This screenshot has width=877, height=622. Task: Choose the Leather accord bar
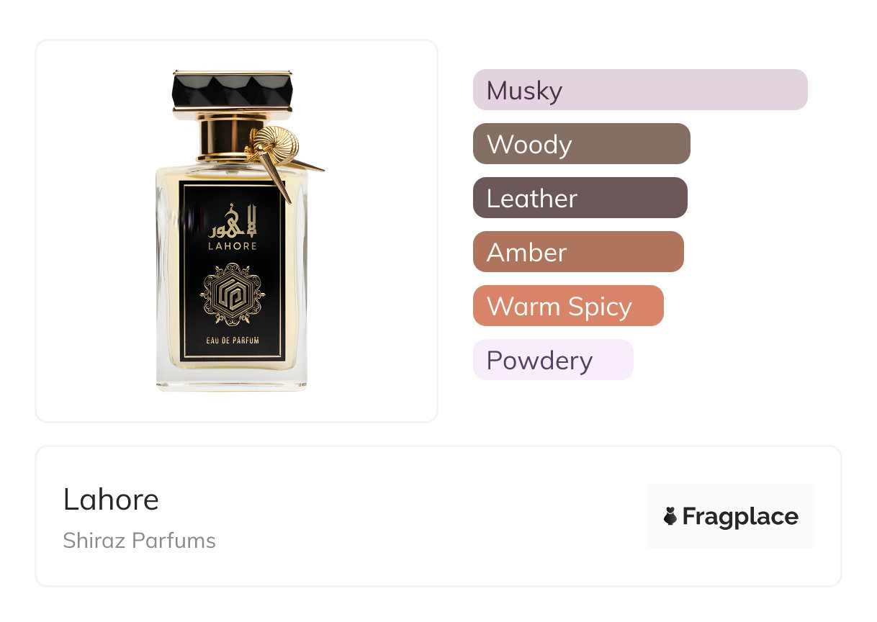[x=580, y=198]
